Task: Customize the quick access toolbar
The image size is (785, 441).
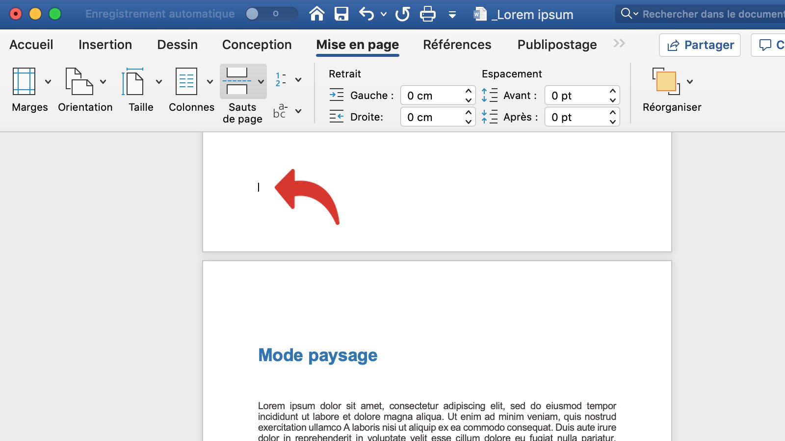Action: coord(452,15)
